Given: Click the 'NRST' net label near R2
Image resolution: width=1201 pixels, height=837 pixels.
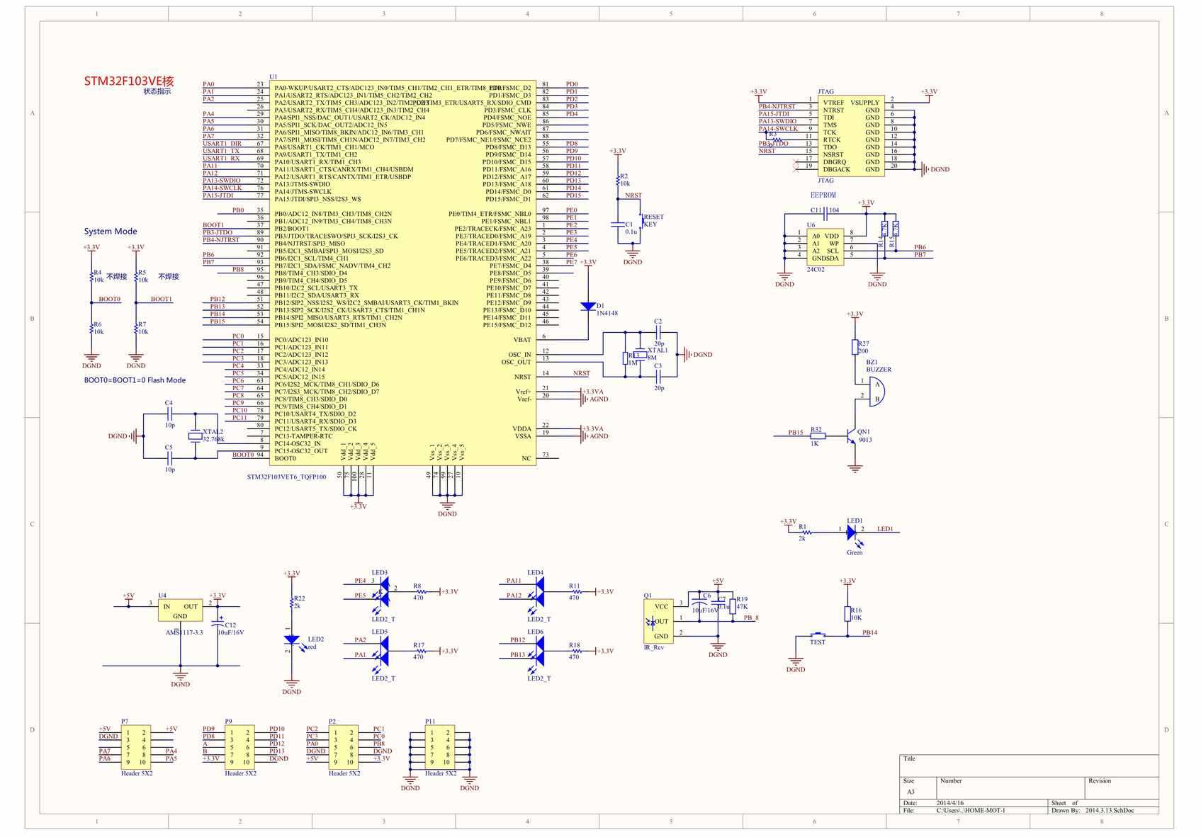Looking at the screenshot, I should click(x=633, y=195).
